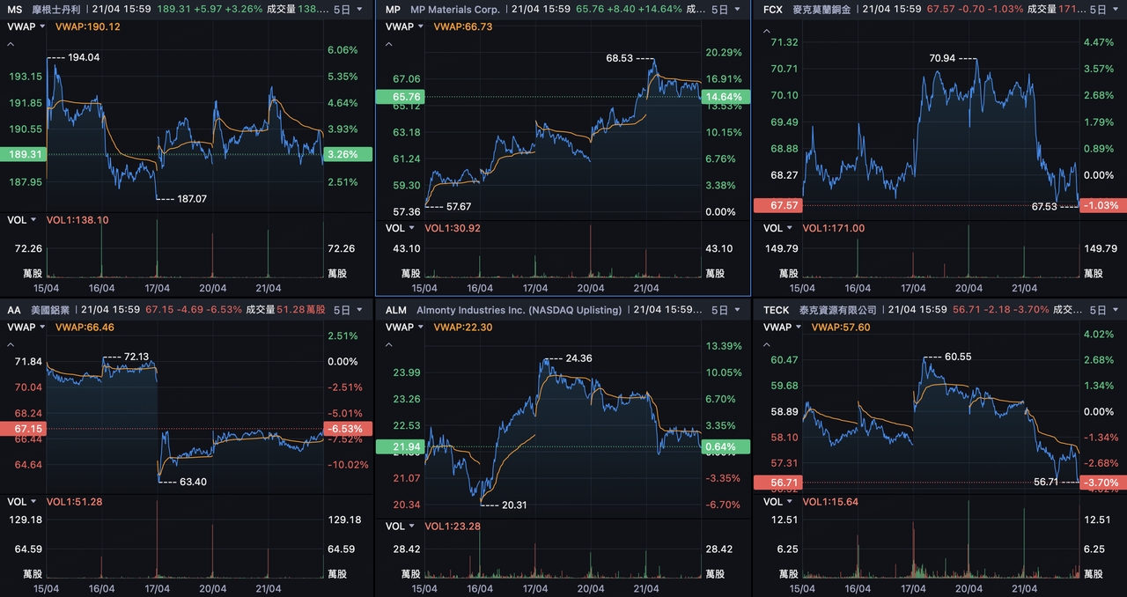
Task: Click the VWAP:57.60 value label
Action: point(840,328)
